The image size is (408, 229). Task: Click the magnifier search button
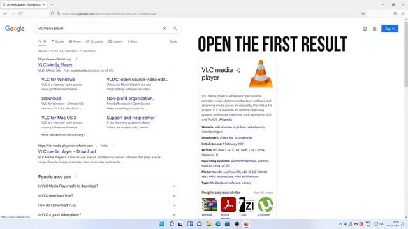[x=175, y=28]
